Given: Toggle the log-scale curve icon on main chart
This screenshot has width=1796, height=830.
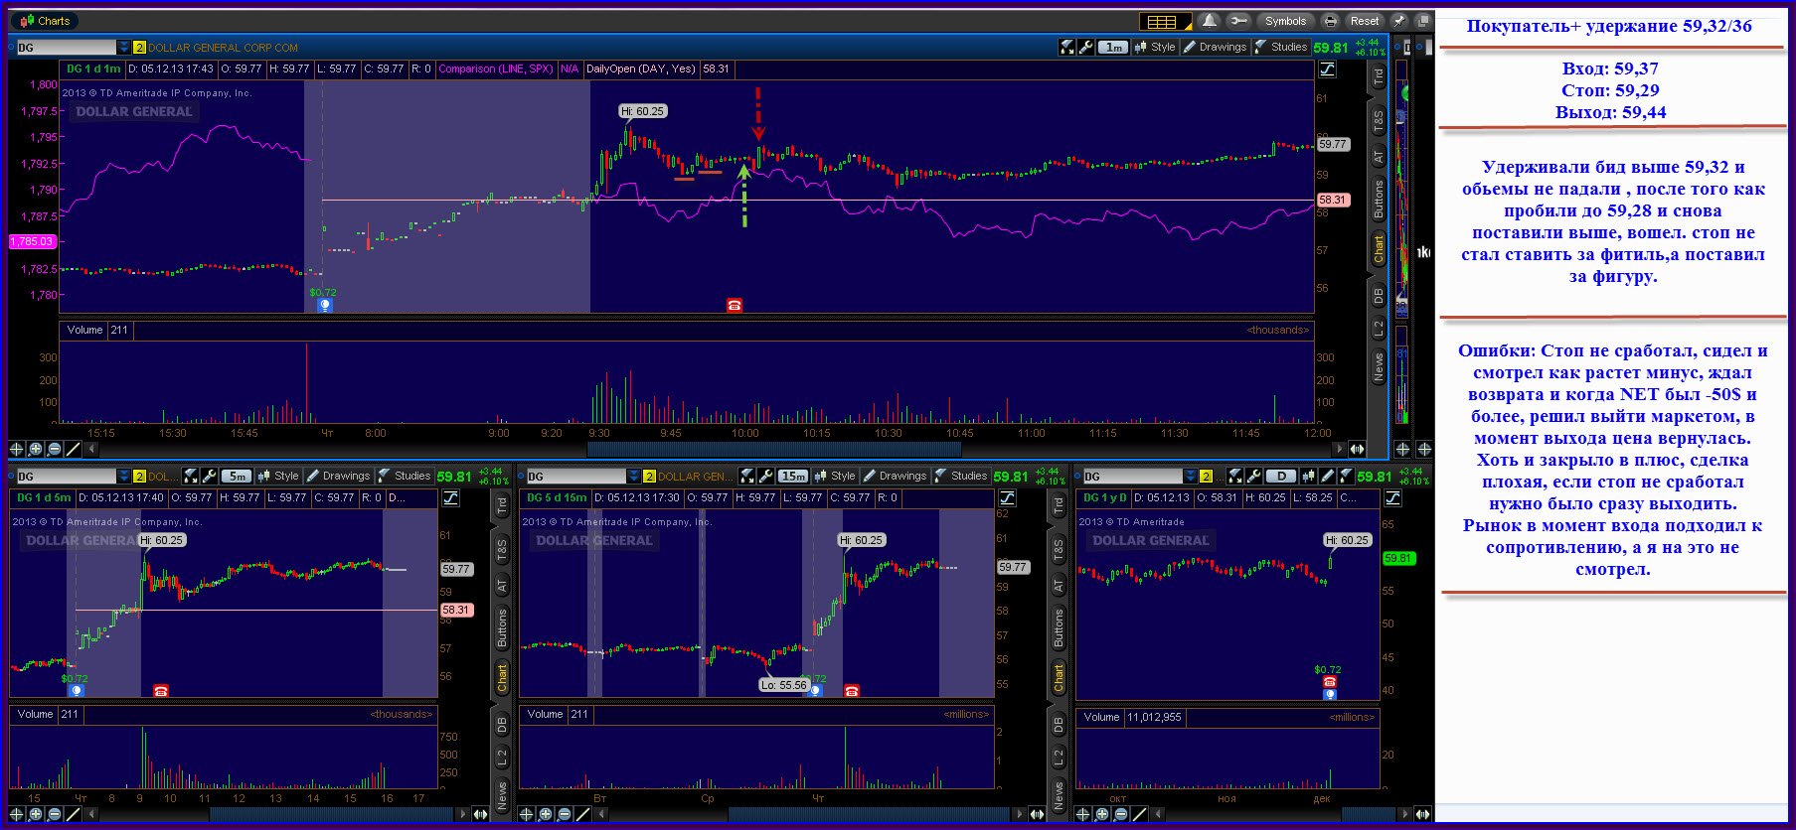Looking at the screenshot, I should point(1327,69).
